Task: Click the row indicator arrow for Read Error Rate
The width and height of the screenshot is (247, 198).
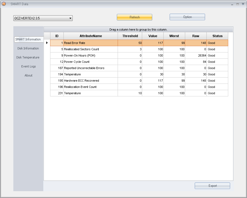Action: (x=47, y=43)
